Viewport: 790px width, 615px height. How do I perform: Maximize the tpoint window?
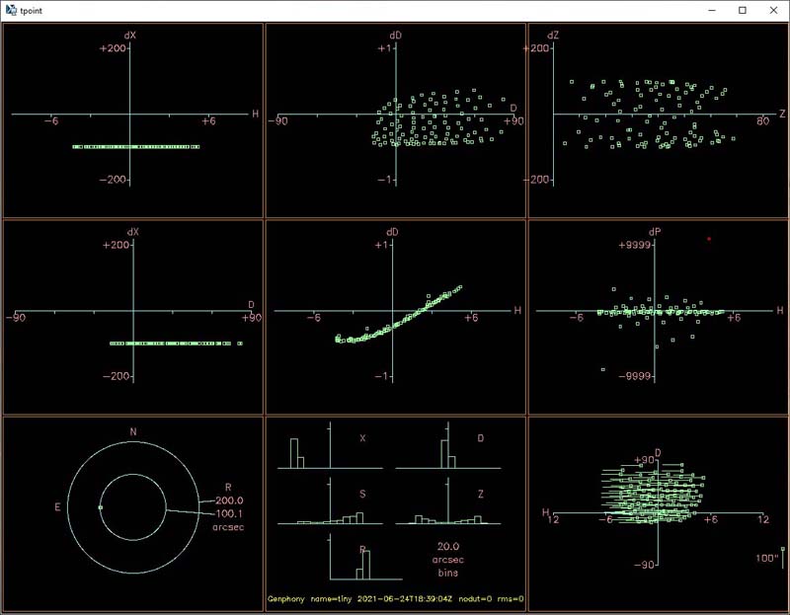(742, 10)
